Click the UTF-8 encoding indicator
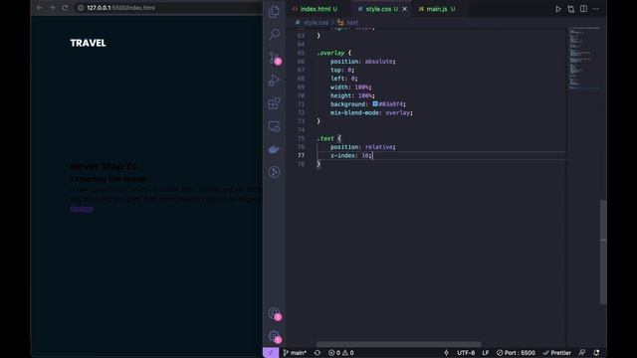 [466, 353]
